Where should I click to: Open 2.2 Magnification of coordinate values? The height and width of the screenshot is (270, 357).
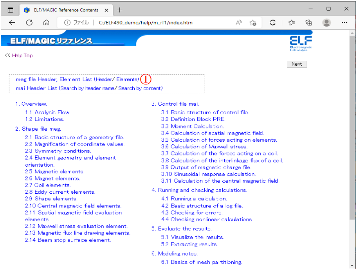pos(75,144)
